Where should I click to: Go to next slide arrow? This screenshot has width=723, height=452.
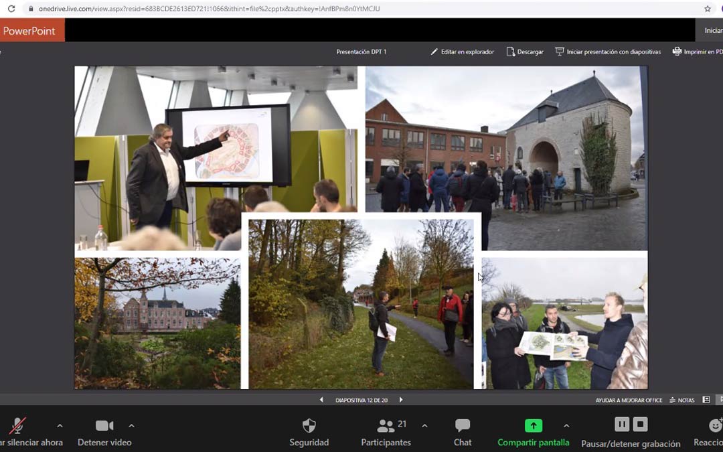pos(401,400)
